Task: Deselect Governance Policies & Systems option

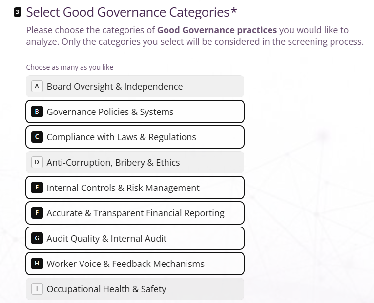Action: [x=135, y=112]
